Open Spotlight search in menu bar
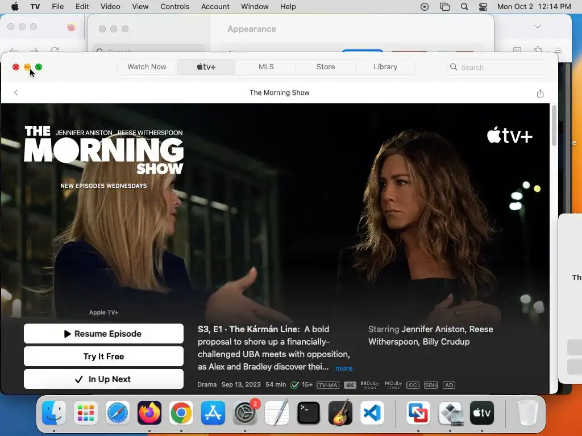582x436 pixels. [x=464, y=7]
